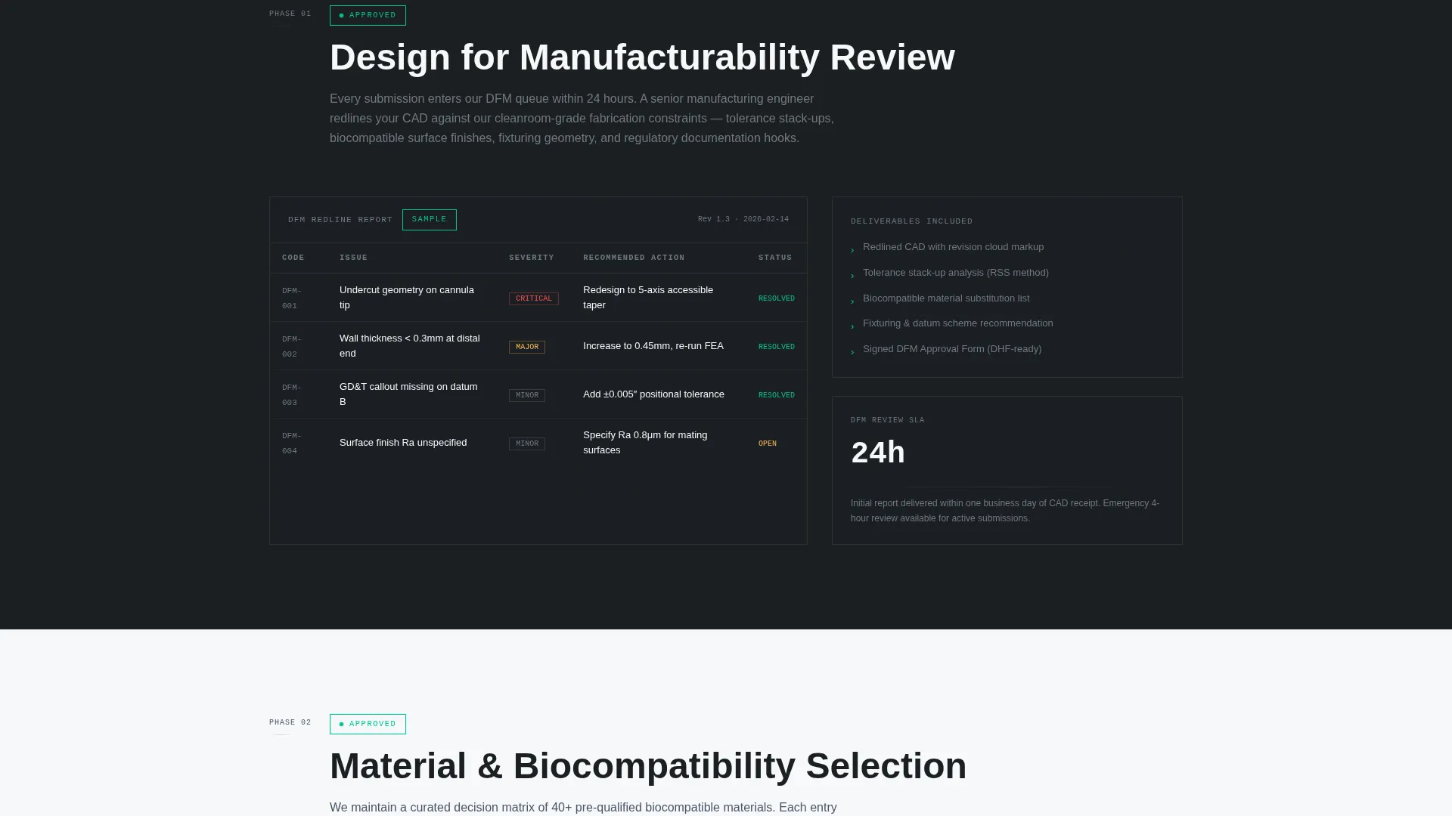Viewport: 1452px width, 816px height.
Task: Click the intro paragraph starting 'Every submission enters'
Action: pyautogui.click(x=582, y=119)
